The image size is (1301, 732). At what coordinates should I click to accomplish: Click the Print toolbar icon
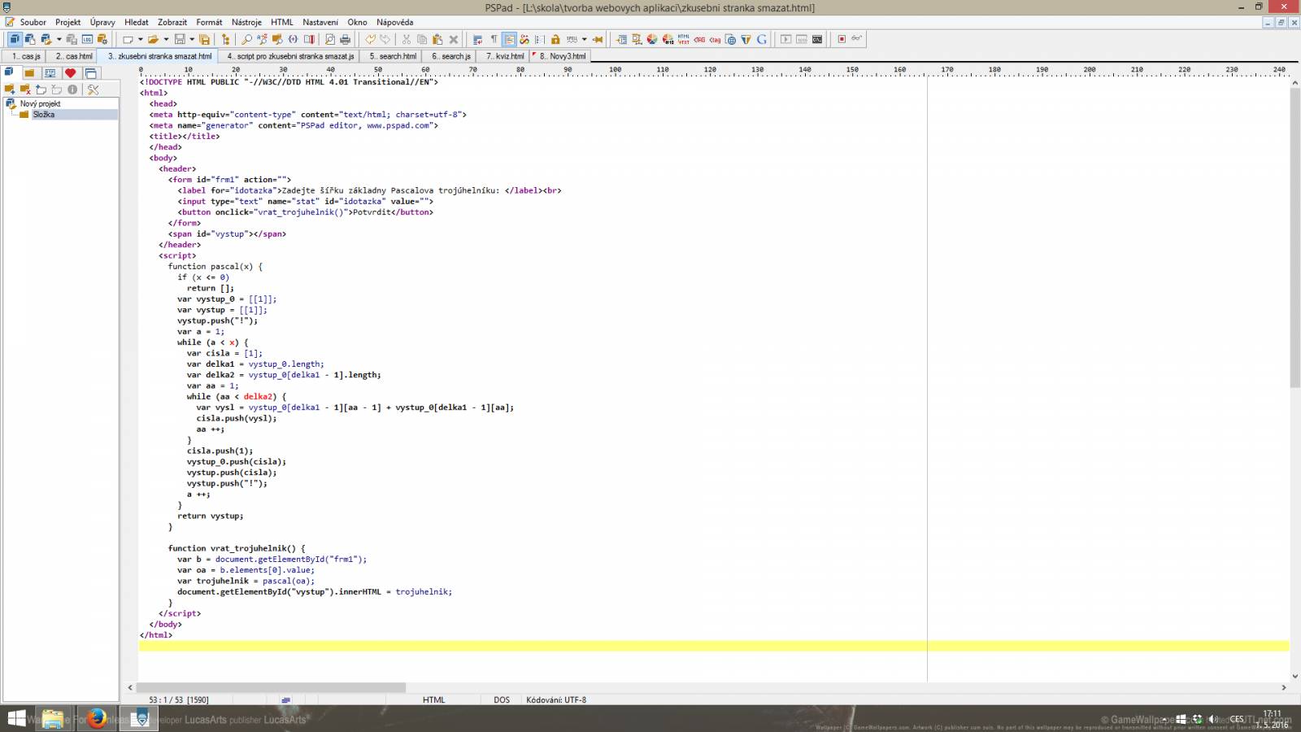345,39
